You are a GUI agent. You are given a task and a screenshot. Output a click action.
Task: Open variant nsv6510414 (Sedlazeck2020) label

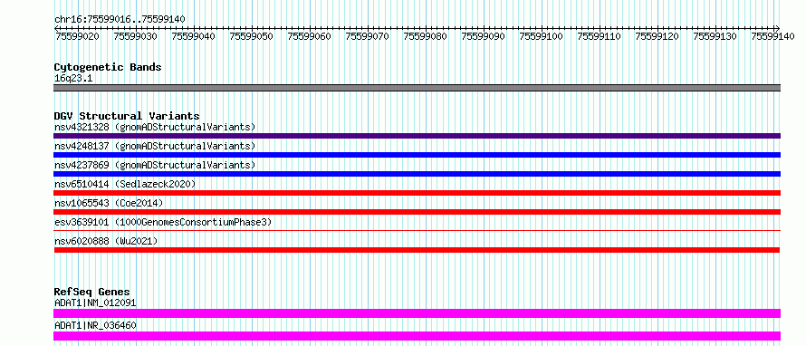pyautogui.click(x=125, y=184)
